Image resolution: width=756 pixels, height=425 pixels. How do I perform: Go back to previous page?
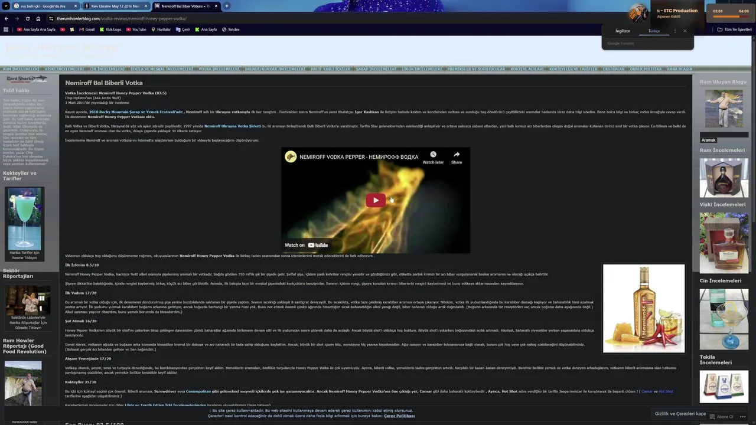(x=6, y=18)
